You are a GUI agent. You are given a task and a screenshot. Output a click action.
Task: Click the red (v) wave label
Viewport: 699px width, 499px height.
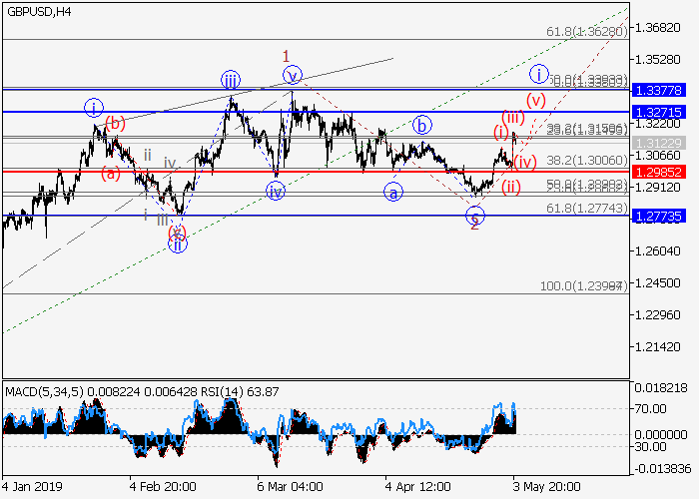coord(536,100)
